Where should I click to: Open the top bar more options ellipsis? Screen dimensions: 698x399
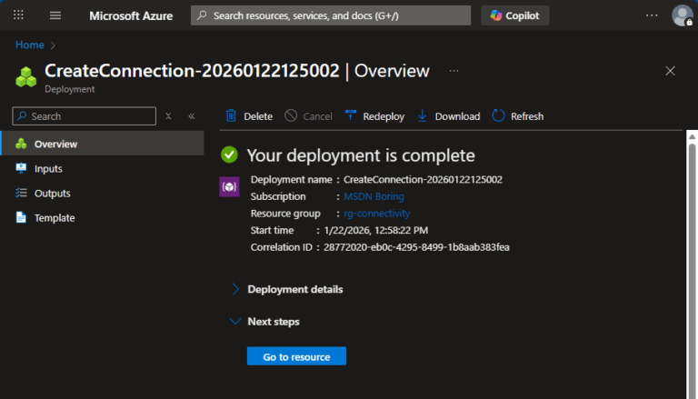pos(652,15)
